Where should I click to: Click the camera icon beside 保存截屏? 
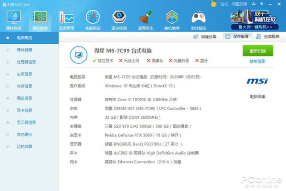[x=228, y=37]
